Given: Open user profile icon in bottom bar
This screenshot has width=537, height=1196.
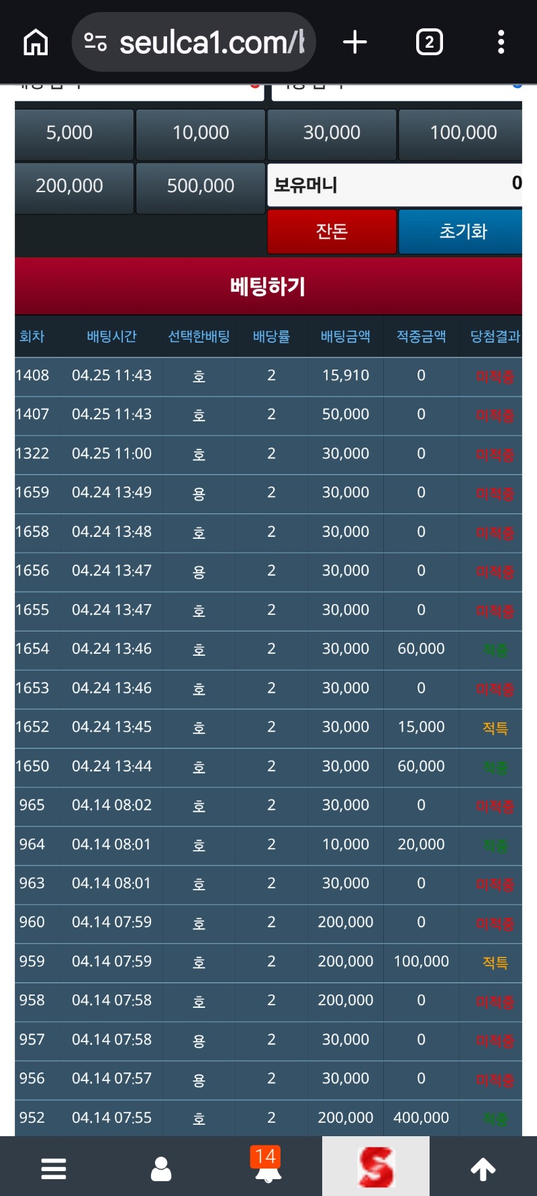Looking at the screenshot, I should 161,1168.
